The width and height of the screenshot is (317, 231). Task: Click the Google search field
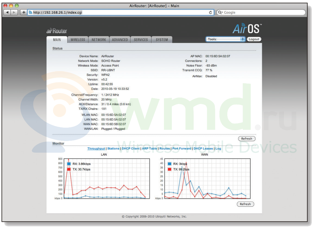(261, 12)
